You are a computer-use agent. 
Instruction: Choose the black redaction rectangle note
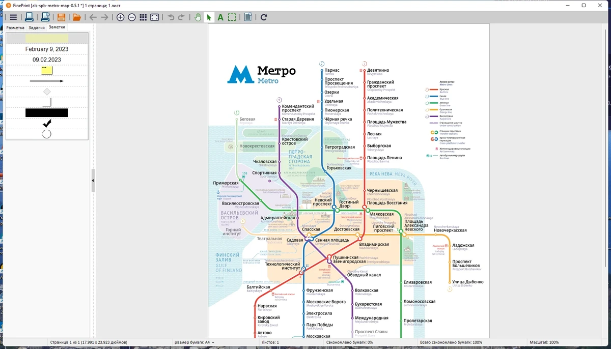[47, 113]
